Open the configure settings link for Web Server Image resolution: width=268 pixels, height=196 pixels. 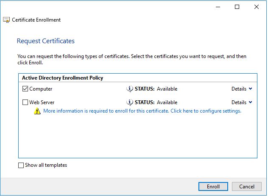coord(142,111)
